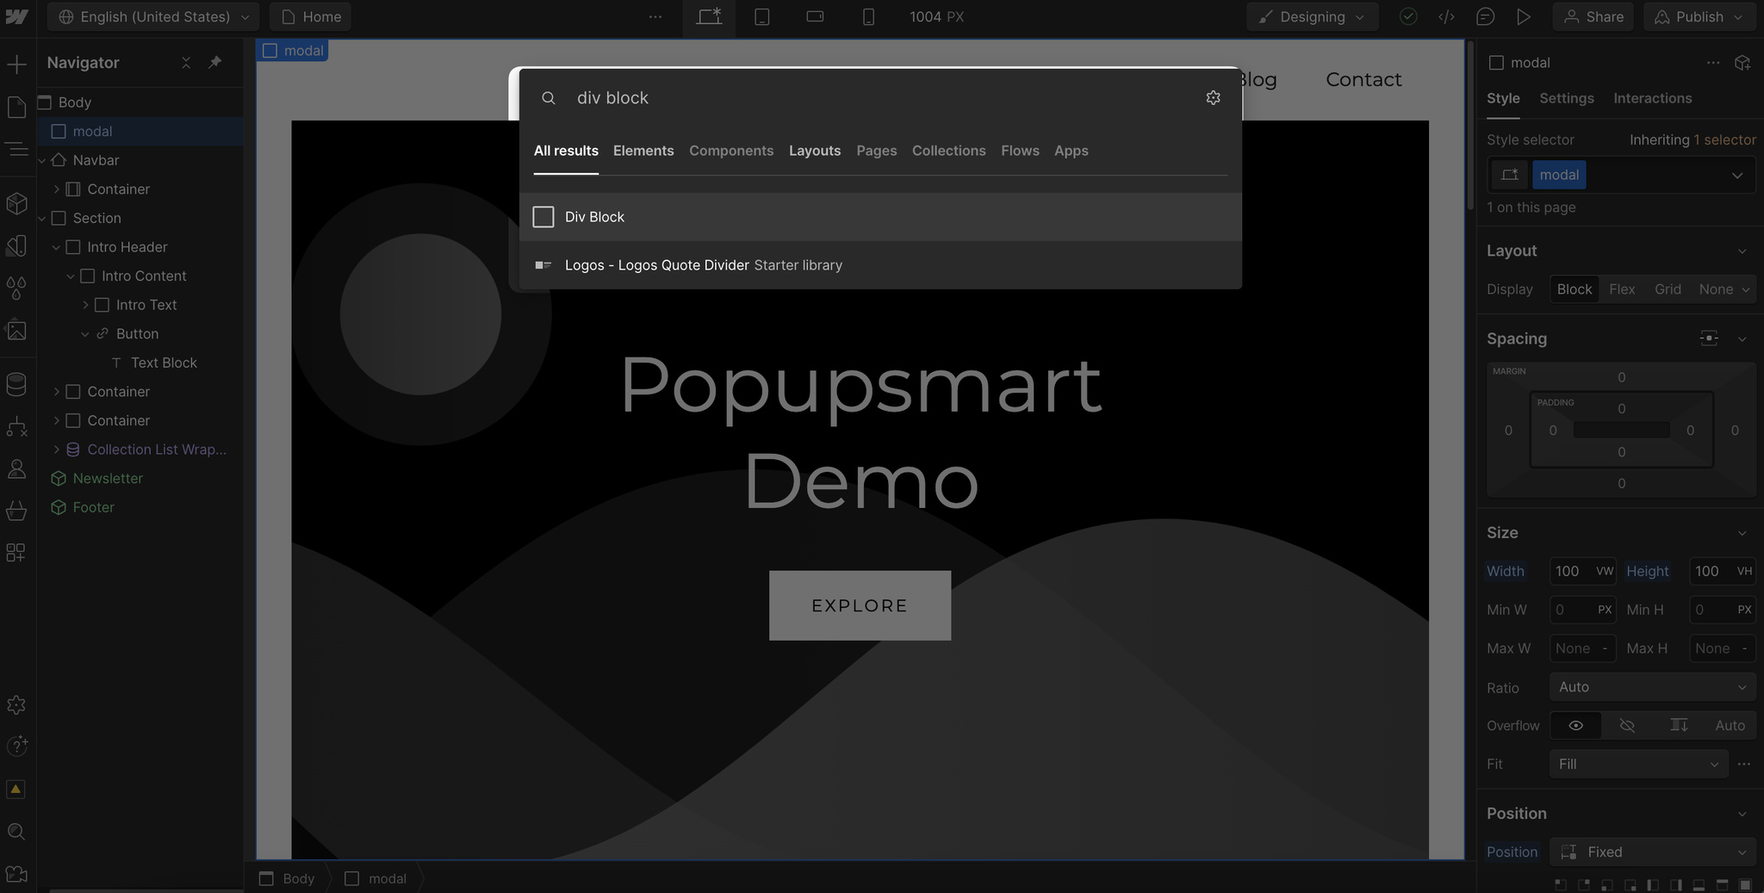The width and height of the screenshot is (1764, 893).
Task: Set Display to Flex
Action: click(1622, 289)
